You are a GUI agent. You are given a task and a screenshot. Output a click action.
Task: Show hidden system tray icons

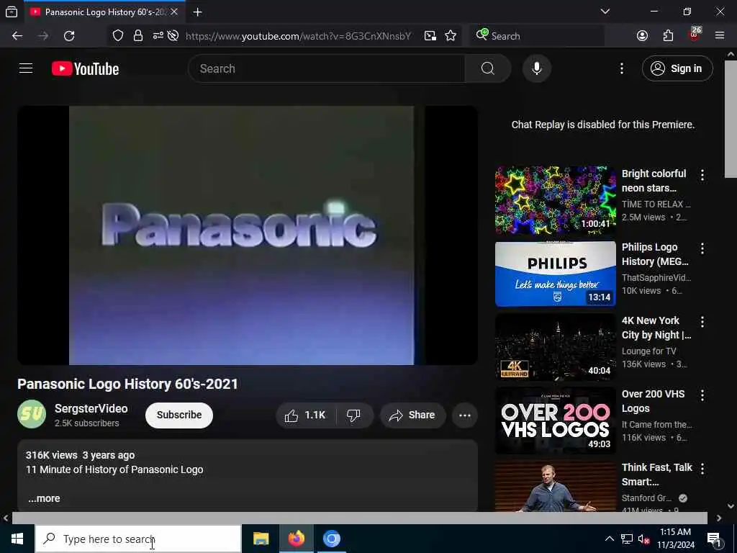[609, 539]
